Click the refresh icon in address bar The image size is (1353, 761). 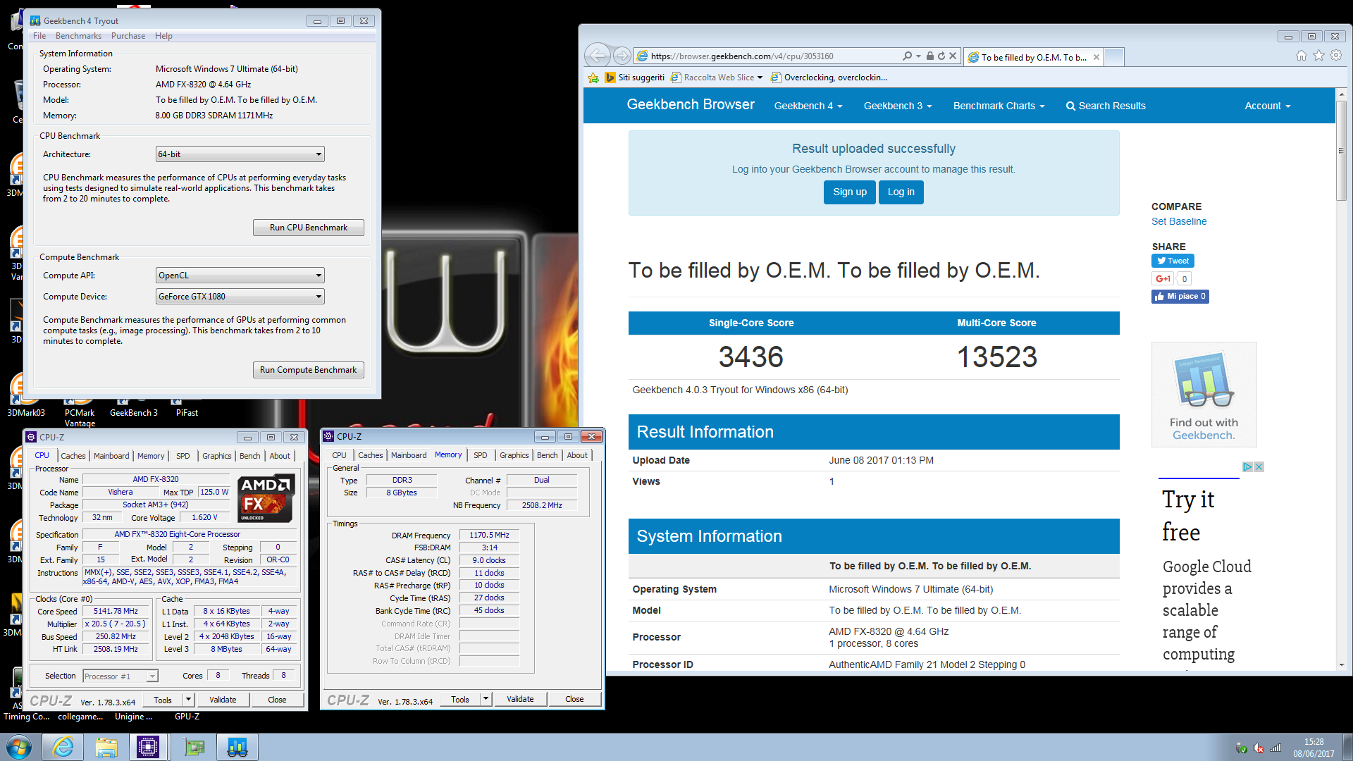pos(941,56)
